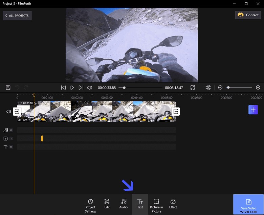Toggle video track speaker icon
Screen dimensions: 264x215
point(8,112)
